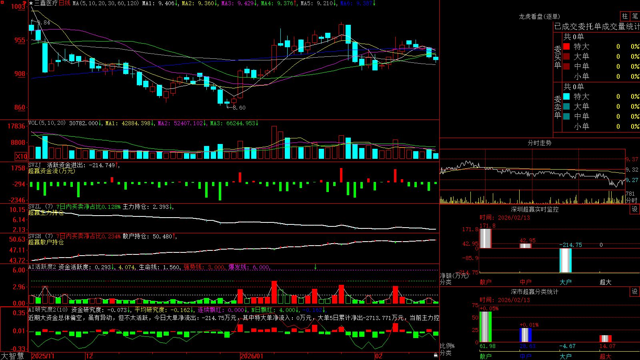
Task: Click the red 超大 14.07 bar
Action: [605, 339]
